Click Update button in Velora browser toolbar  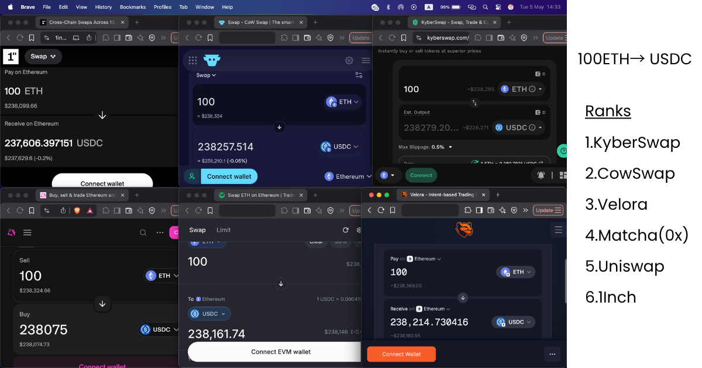click(548, 210)
